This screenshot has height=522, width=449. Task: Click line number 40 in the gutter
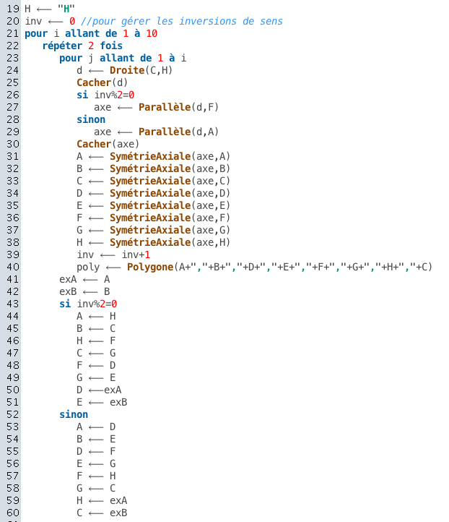point(13,267)
